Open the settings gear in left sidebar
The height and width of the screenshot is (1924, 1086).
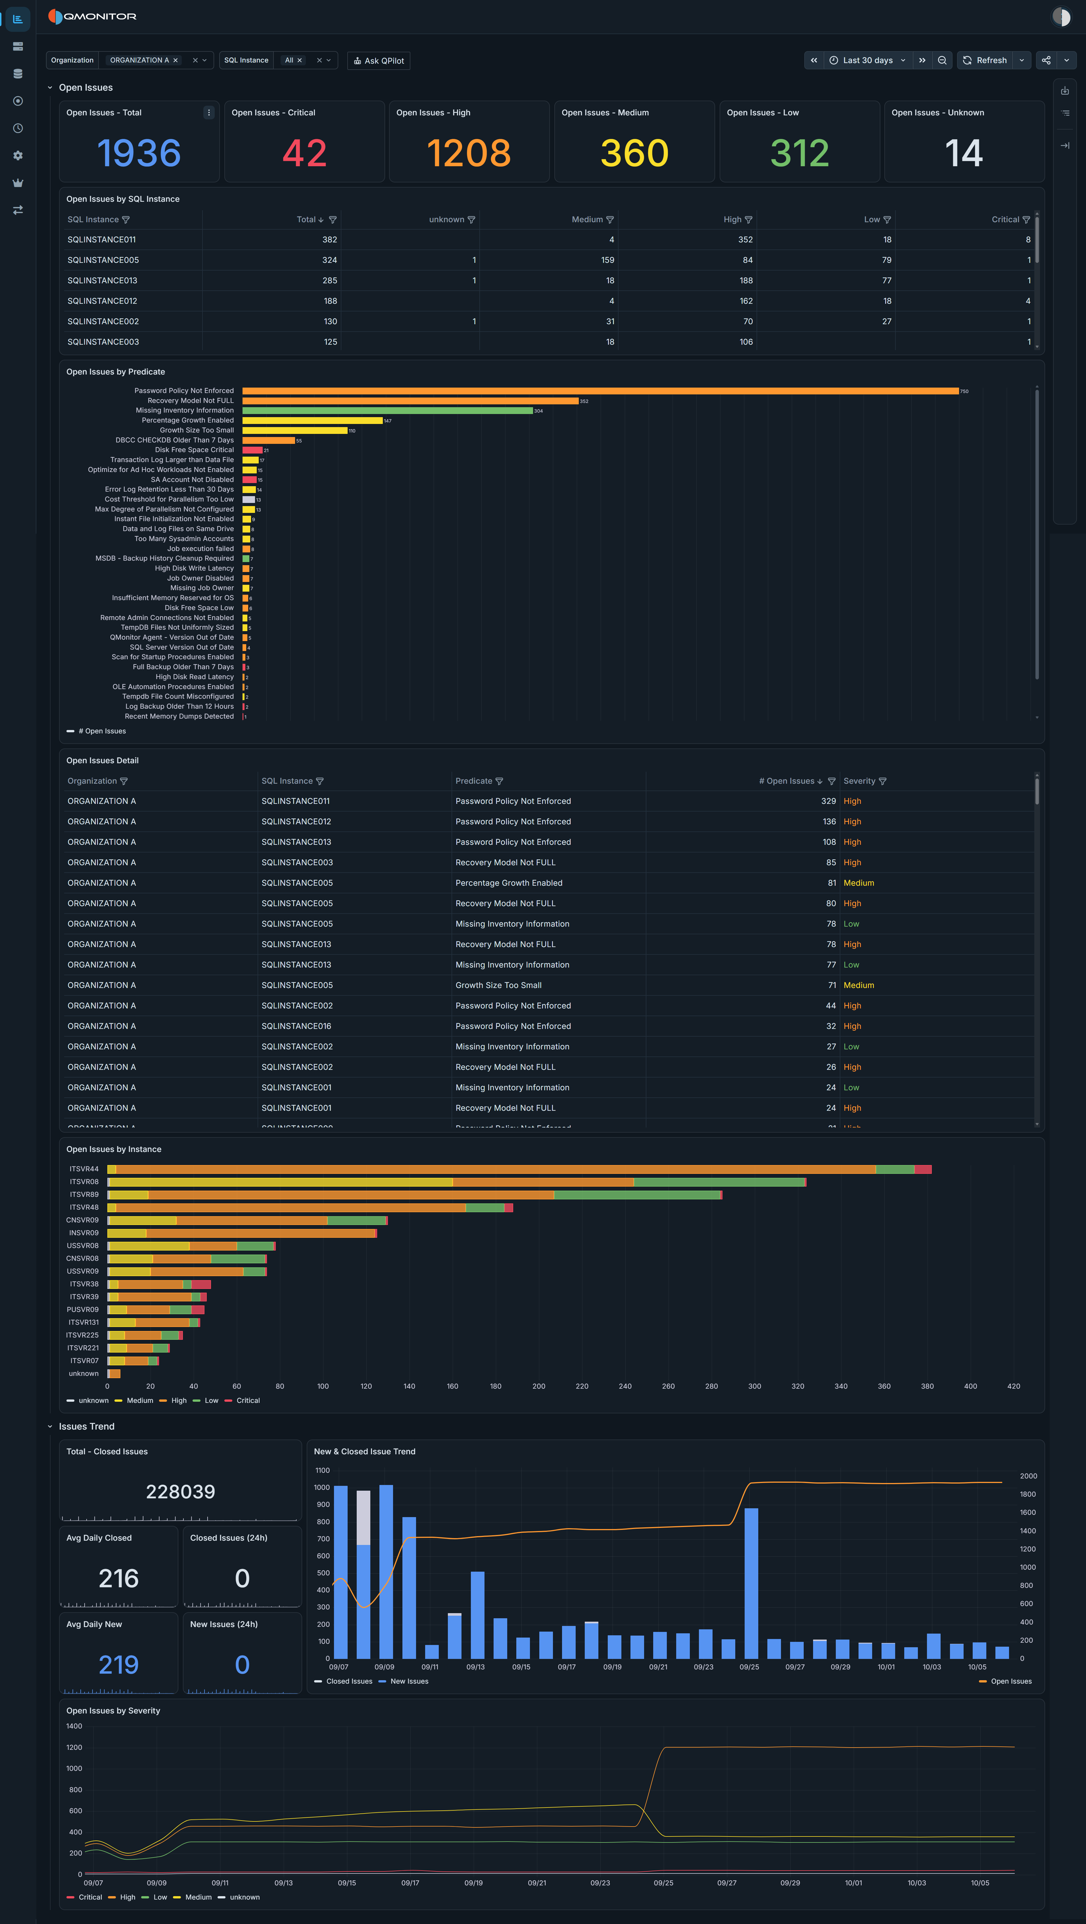tap(18, 155)
